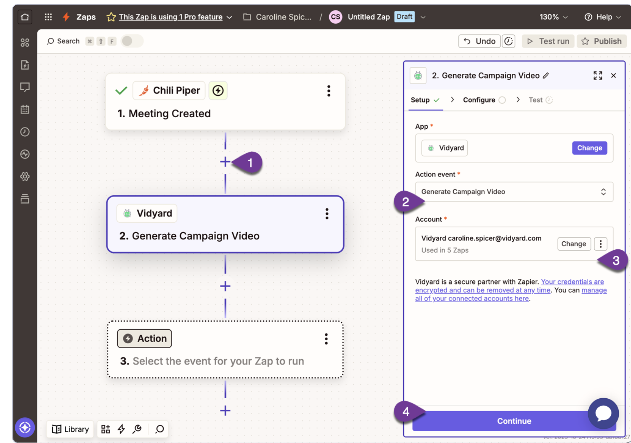Click the Chili Piper app badge
This screenshot has width=631, height=443.
coord(169,91)
